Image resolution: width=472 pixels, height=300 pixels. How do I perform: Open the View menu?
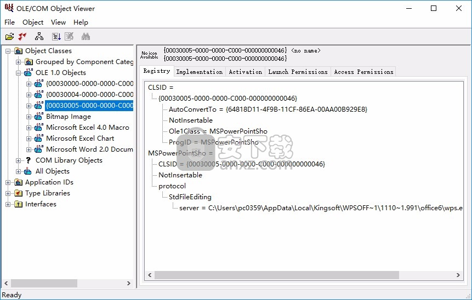(59, 22)
